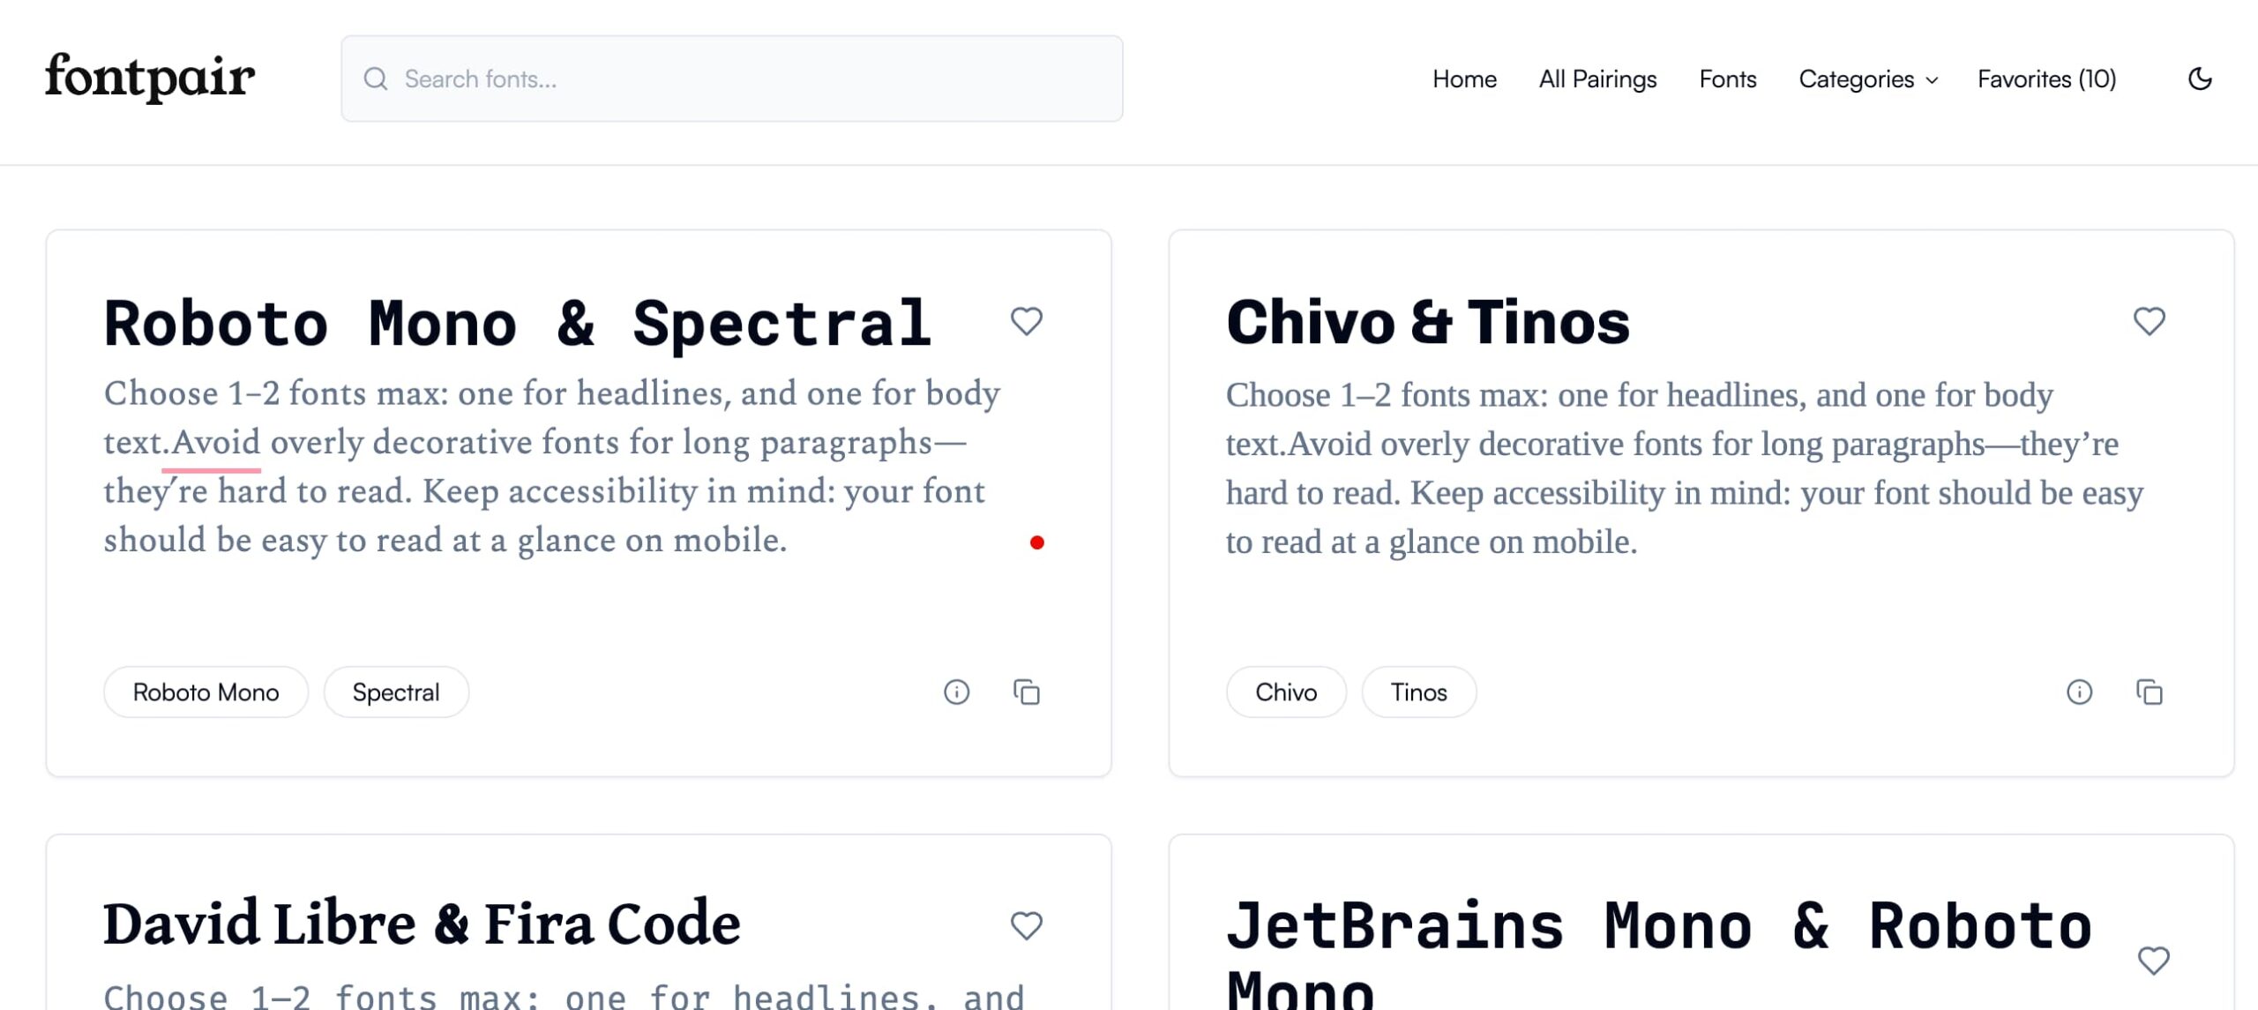Favorite the Roboto Mono & Spectral pairing
This screenshot has width=2258, height=1010.
[1028, 322]
